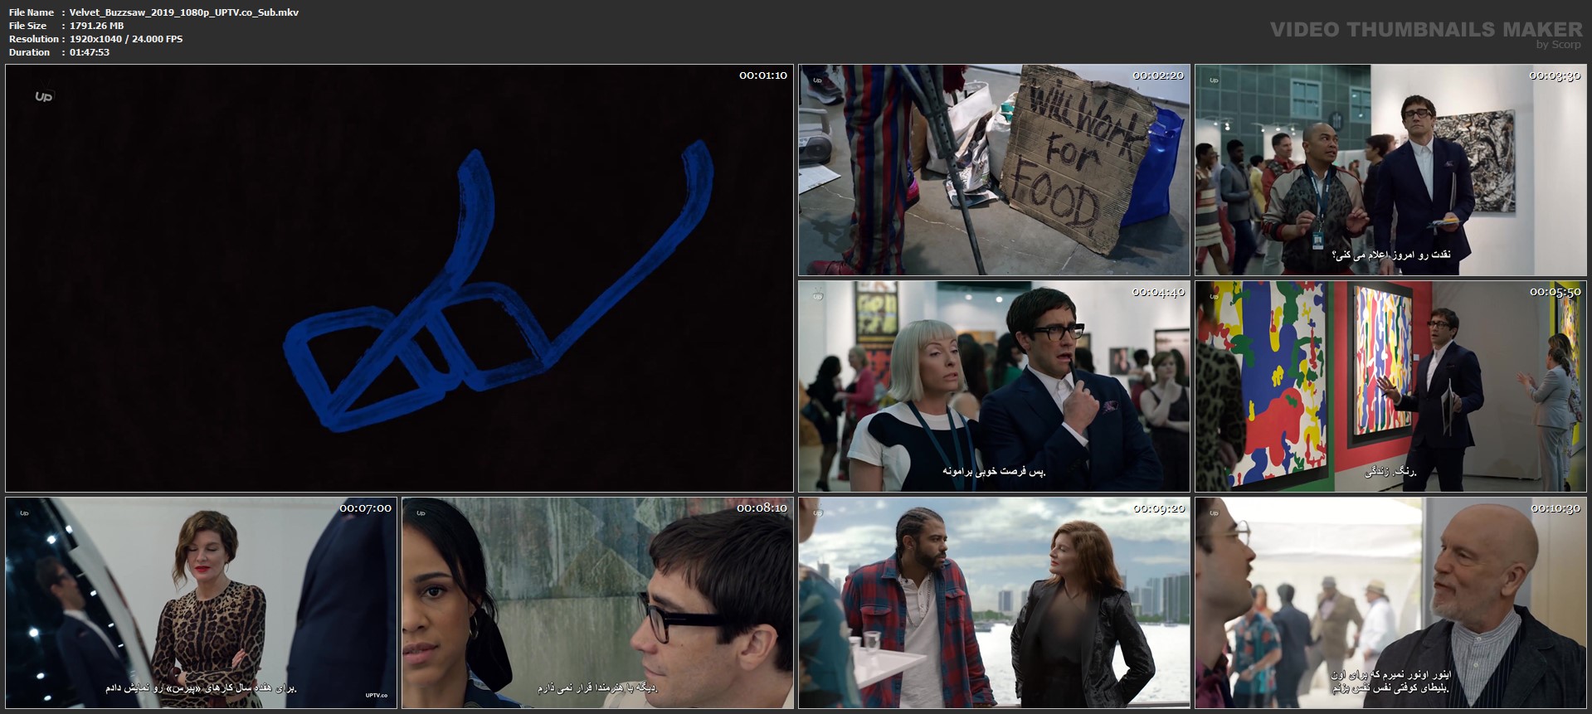Open the thumbnail stamped 00:03:30
The height and width of the screenshot is (714, 1592).
tap(1390, 170)
